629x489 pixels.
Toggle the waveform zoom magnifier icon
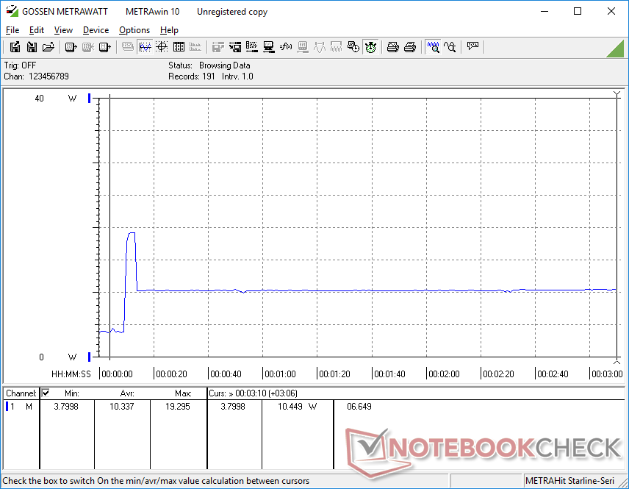[x=433, y=47]
